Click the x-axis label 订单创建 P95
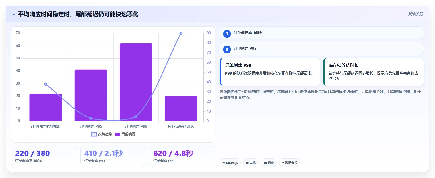 pyautogui.click(x=91, y=126)
